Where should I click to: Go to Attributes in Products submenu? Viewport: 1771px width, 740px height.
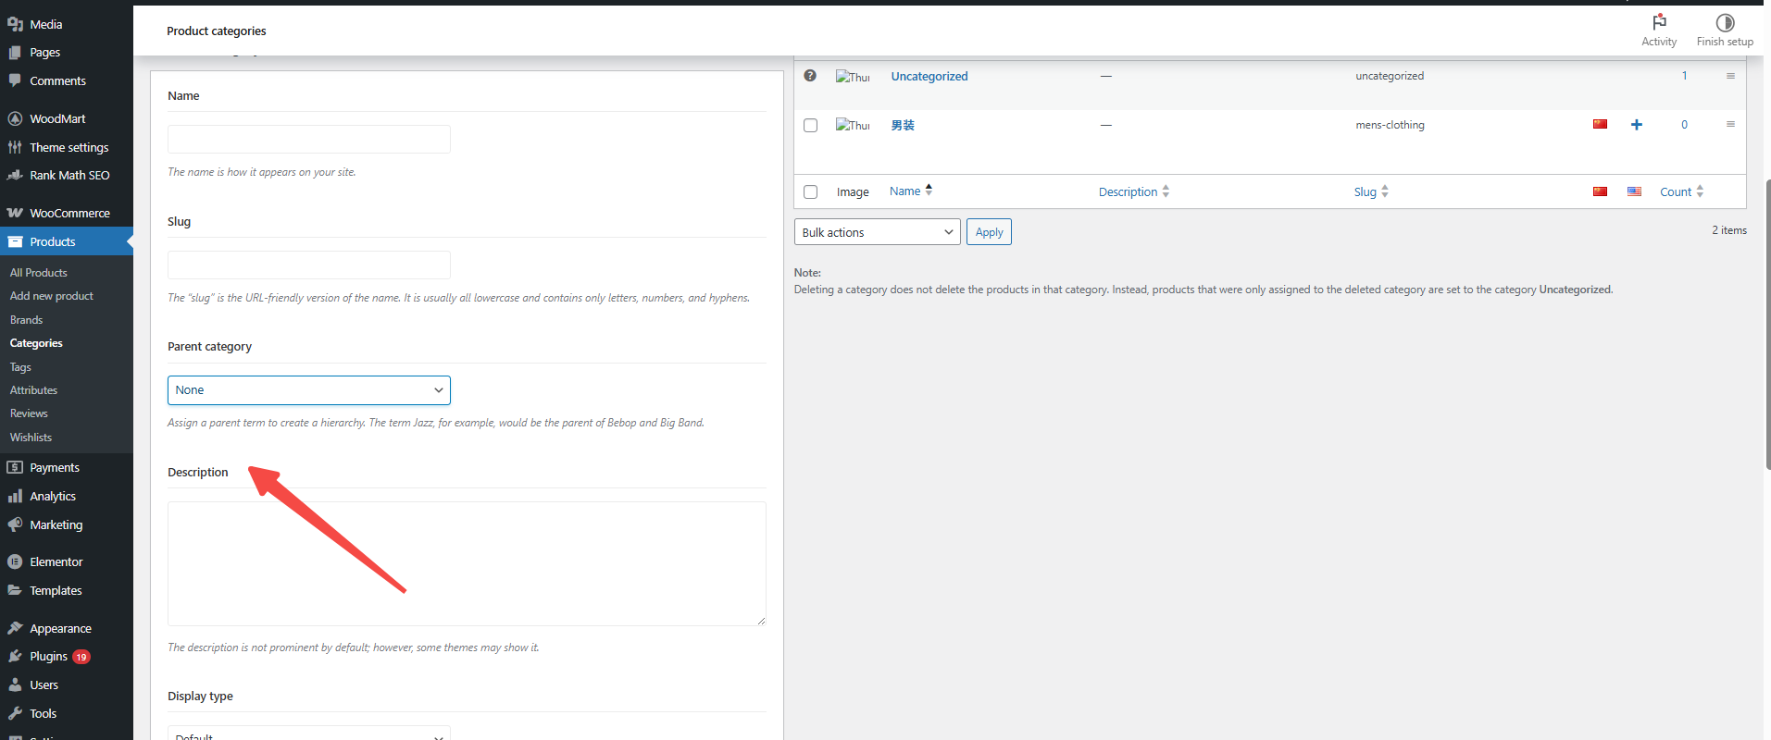pyautogui.click(x=33, y=390)
